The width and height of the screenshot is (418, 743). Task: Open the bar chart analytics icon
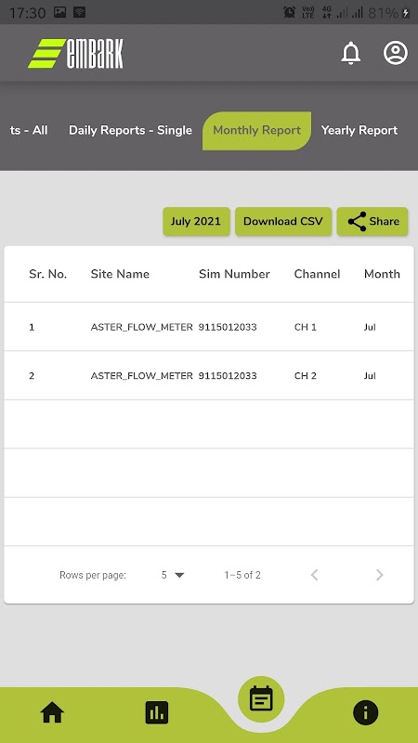[x=157, y=712]
